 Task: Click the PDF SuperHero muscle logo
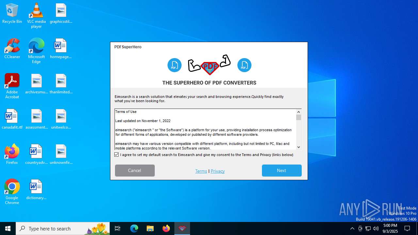coord(209,65)
